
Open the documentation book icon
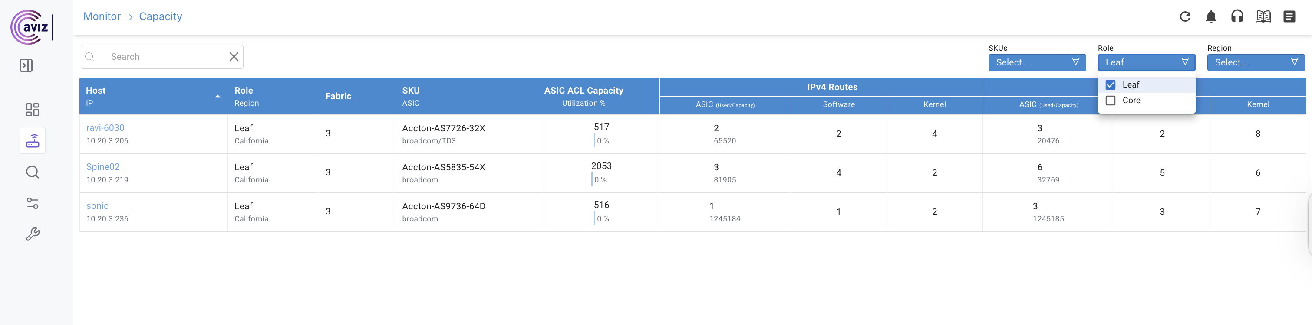coord(1263,17)
